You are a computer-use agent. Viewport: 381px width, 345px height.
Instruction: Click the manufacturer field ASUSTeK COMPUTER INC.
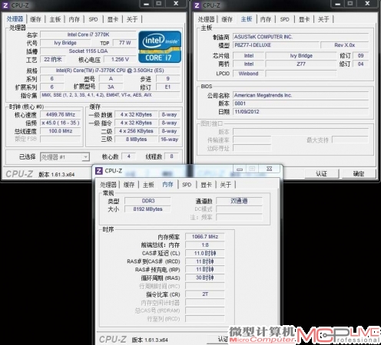(301, 37)
